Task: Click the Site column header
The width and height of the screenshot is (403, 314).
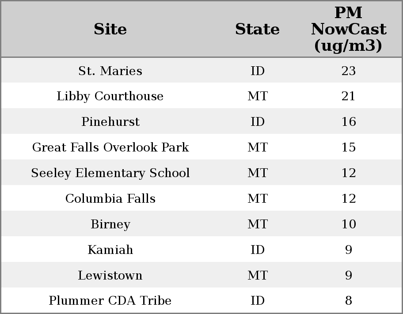Action: pyautogui.click(x=110, y=29)
